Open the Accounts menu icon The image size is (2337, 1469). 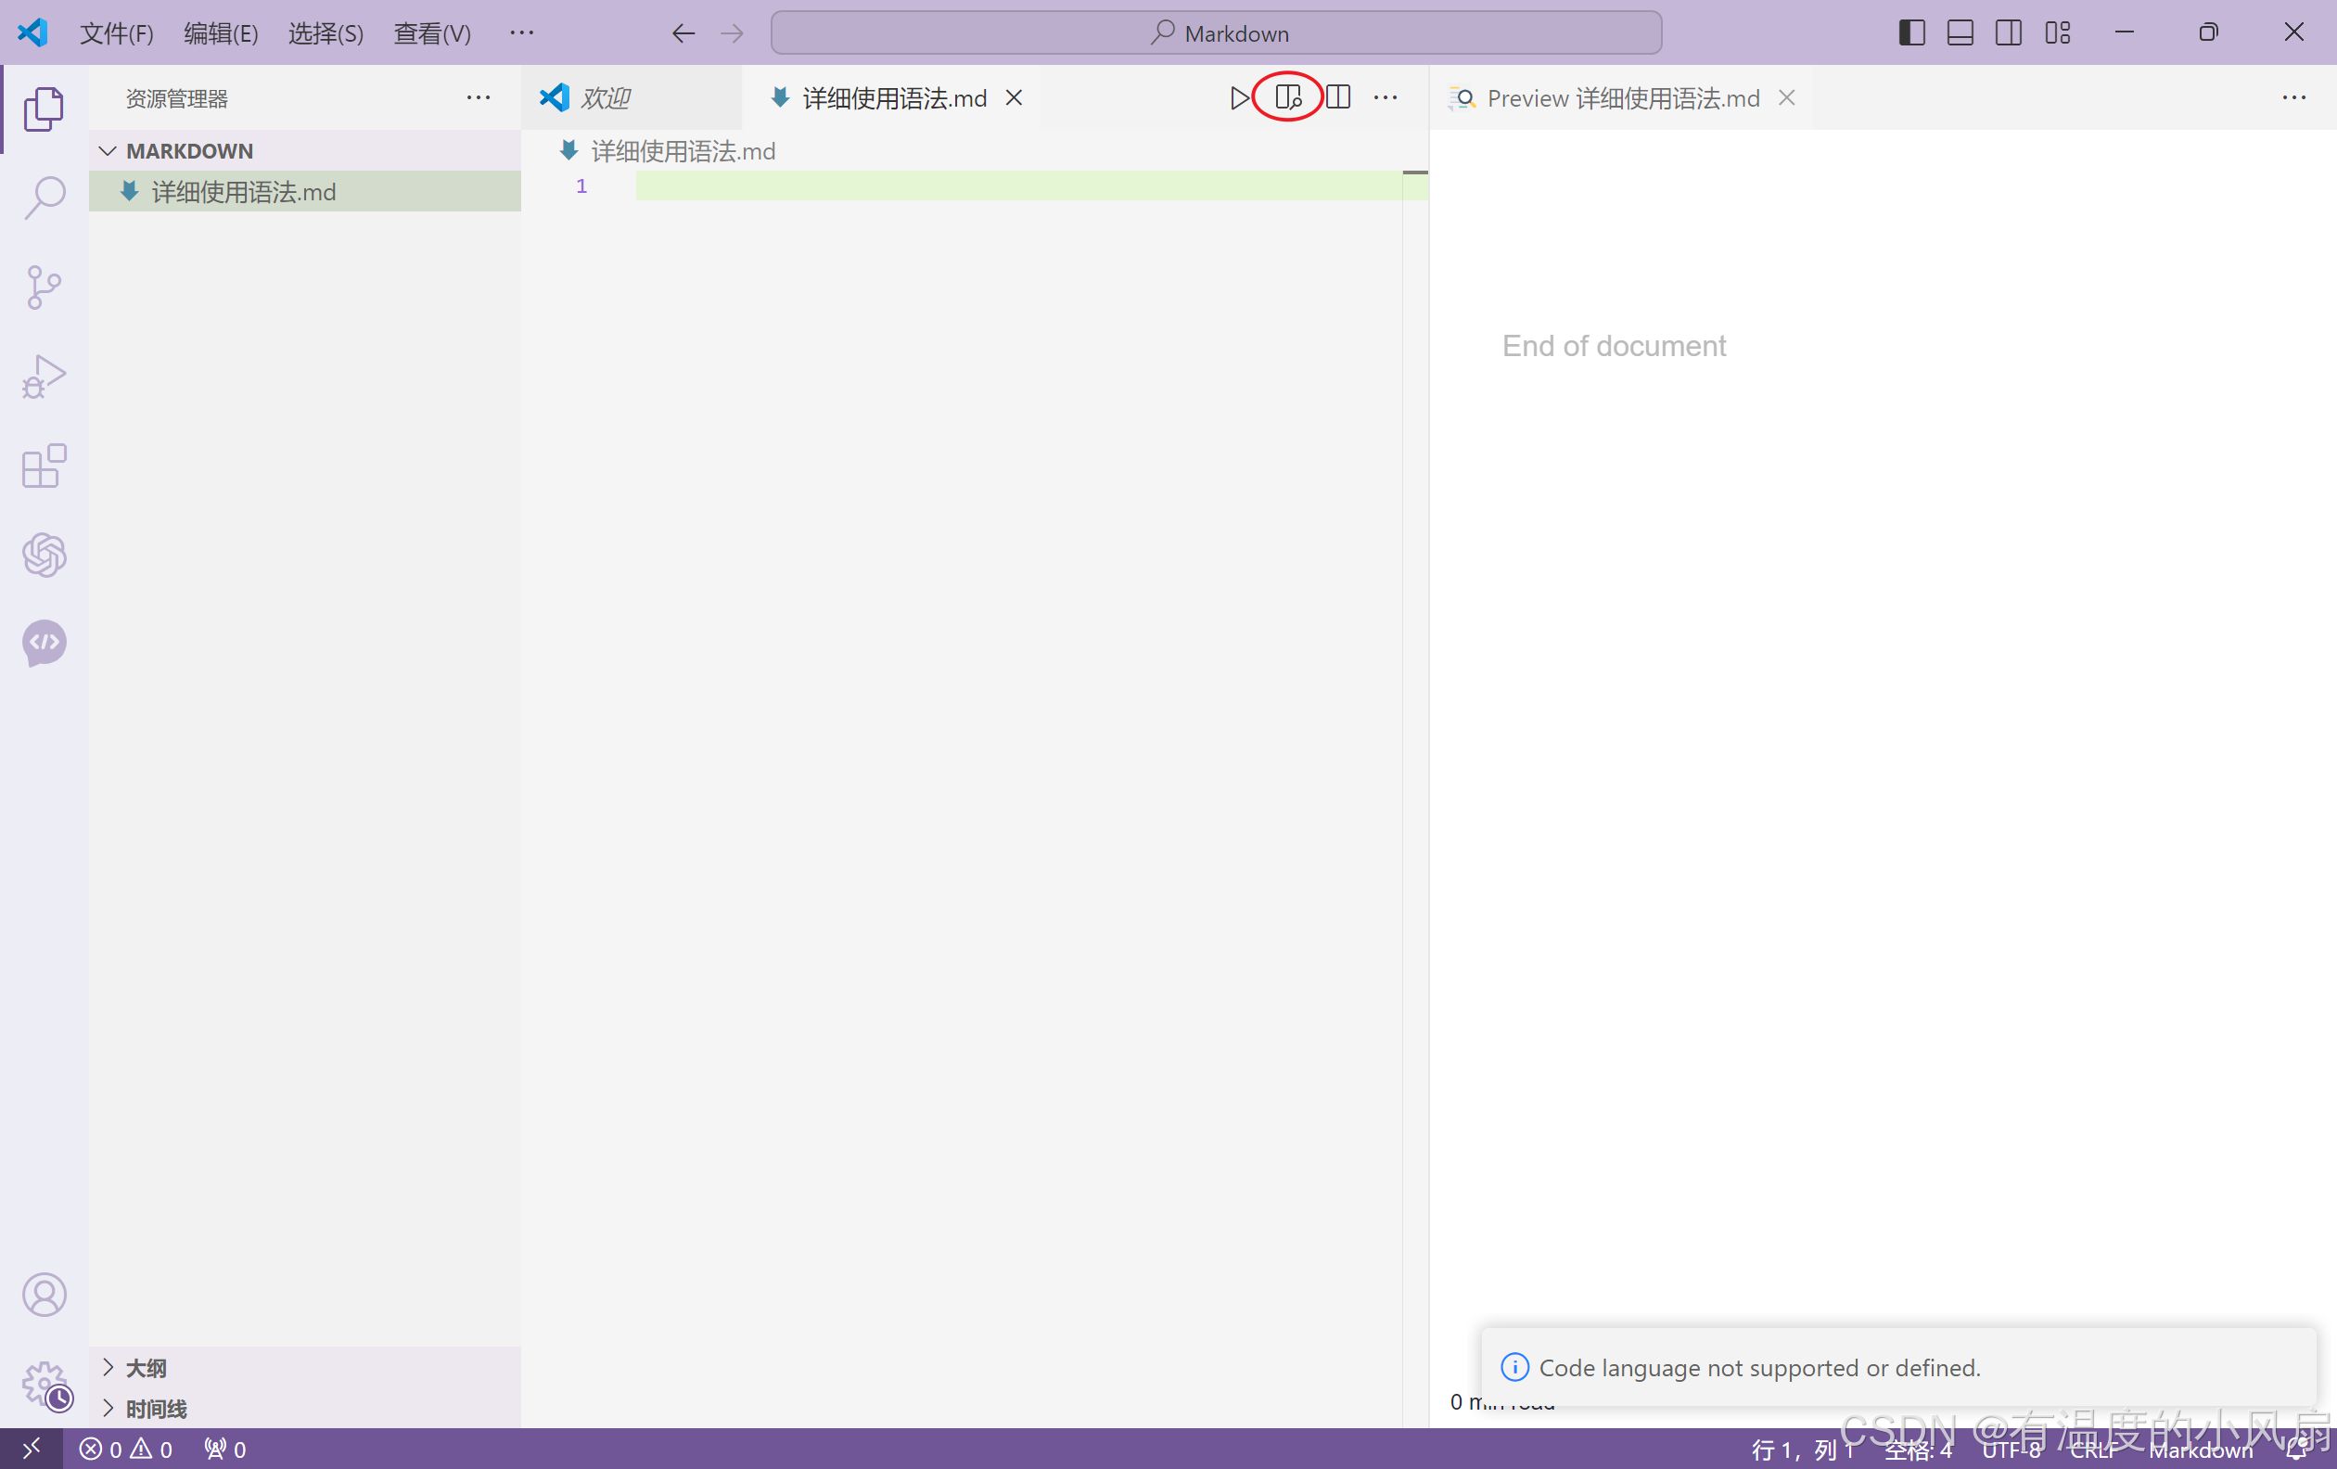coord(44,1295)
